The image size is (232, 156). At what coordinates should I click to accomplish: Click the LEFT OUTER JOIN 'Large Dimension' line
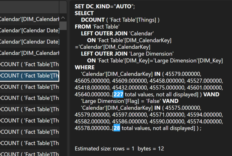point(127,54)
